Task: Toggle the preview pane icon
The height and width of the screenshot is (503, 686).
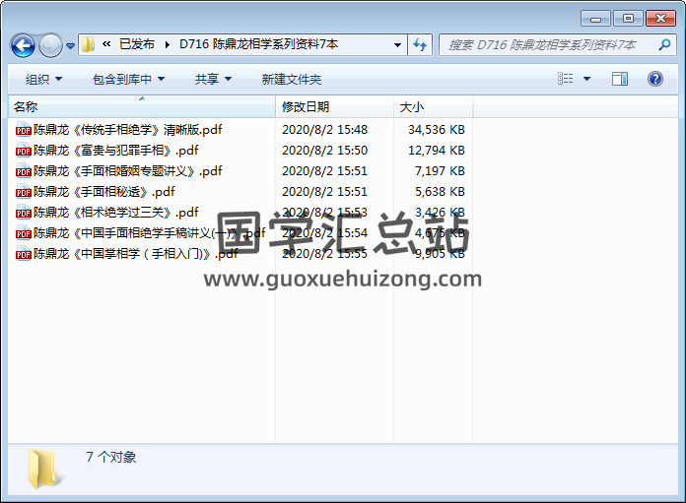Action: 620,79
